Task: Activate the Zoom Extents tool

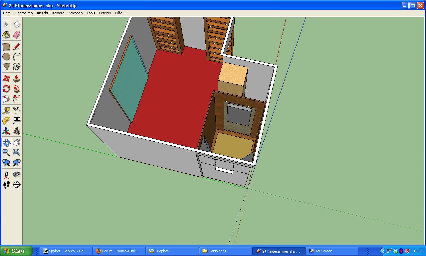Action: coord(17,153)
